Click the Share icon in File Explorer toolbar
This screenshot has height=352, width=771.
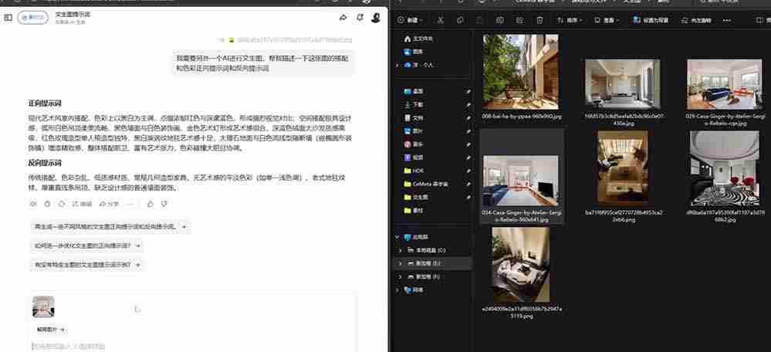pos(519,20)
